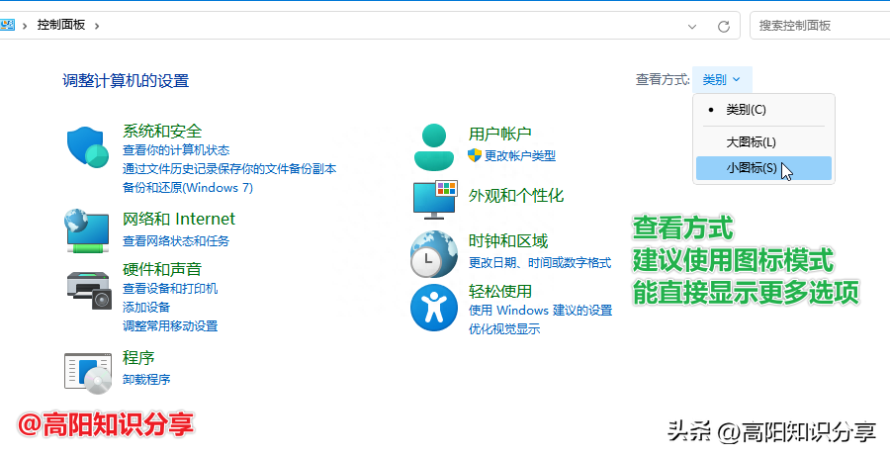This screenshot has width=890, height=456.
Task: Expand chevron after 控制面板 in breadcrumb
Action: click(97, 26)
